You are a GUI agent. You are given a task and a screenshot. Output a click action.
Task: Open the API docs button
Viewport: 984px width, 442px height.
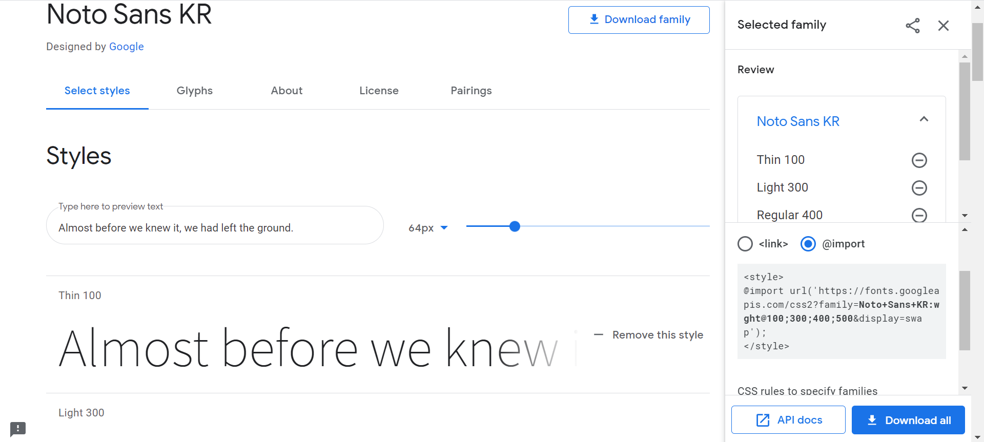[x=788, y=420]
